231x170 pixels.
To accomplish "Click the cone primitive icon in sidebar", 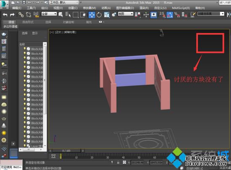I will (x=4, y=125).
